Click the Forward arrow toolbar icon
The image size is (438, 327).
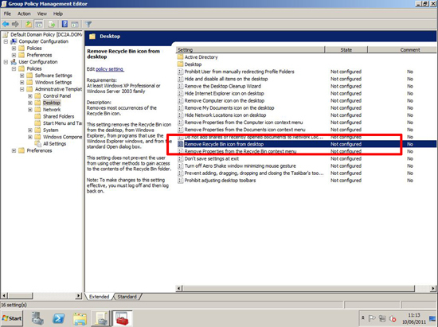15,25
